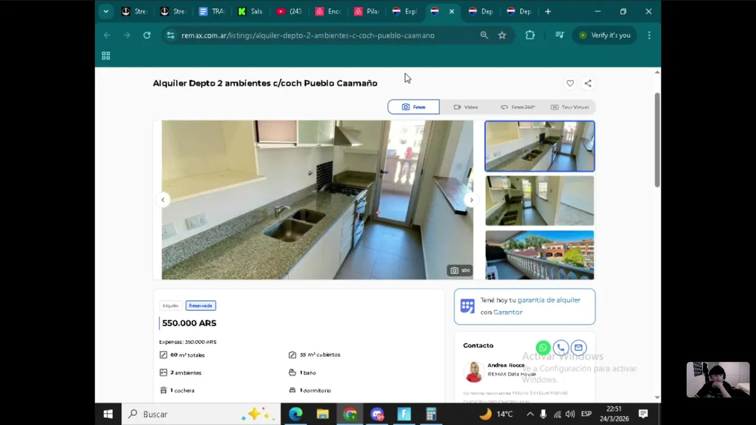Open the notification center icon

click(644, 414)
